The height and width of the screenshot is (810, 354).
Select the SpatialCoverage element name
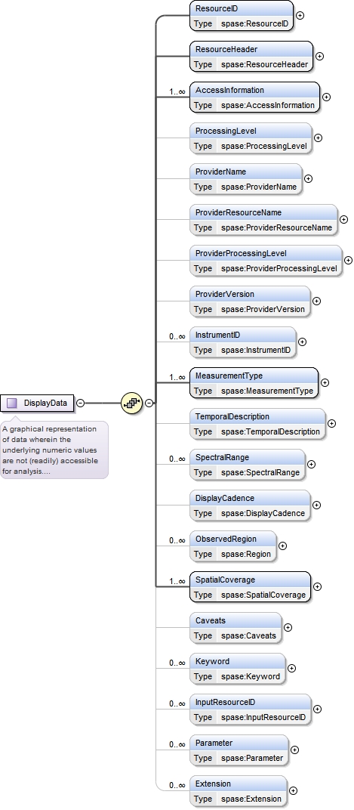coord(226,580)
